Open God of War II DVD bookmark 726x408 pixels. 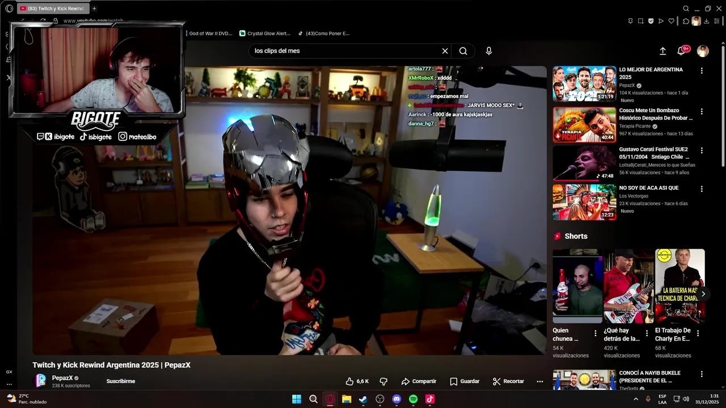[x=210, y=33]
